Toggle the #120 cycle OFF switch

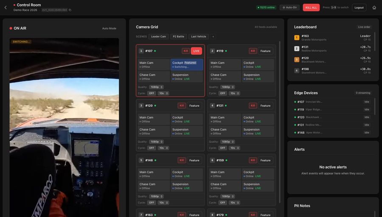coord(152,148)
